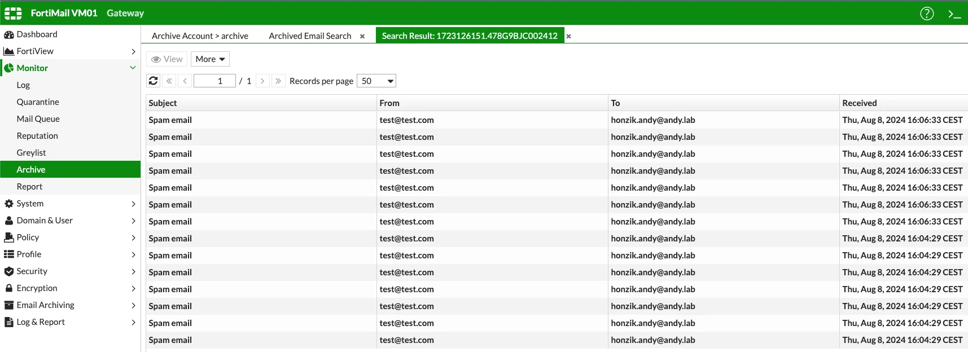The image size is (968, 352).
Task: Click the Profile list icon
Action: tap(9, 254)
